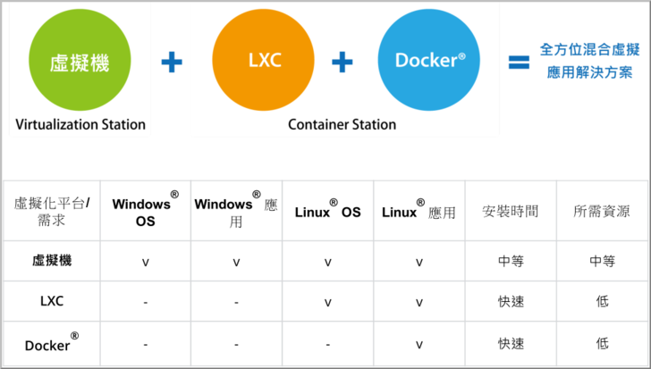Click the 虛擬化平台/需求 header cell
Screen dimensions: 651x369
click(52, 212)
